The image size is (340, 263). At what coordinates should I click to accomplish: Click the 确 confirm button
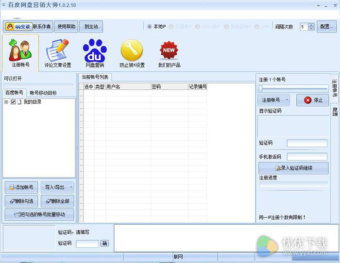[104, 244]
